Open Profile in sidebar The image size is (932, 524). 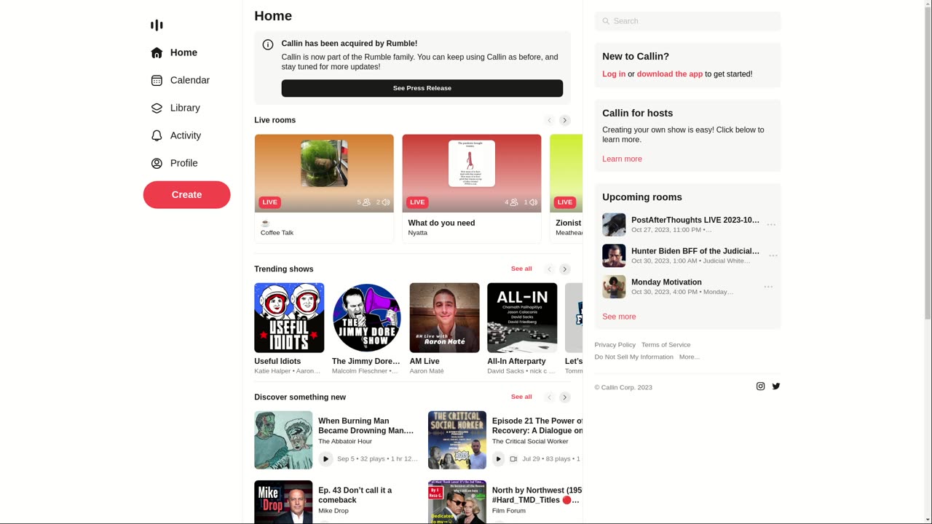tap(174, 163)
